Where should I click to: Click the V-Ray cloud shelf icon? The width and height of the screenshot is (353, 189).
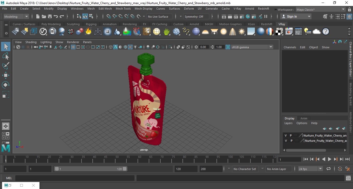(x=317, y=32)
